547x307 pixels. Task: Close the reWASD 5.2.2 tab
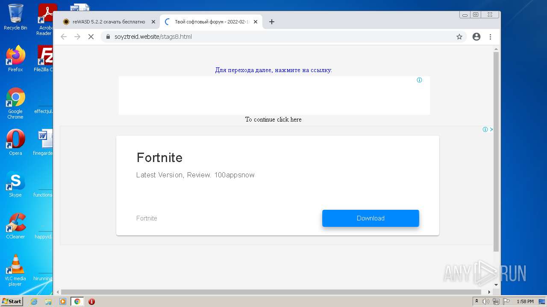tap(153, 22)
